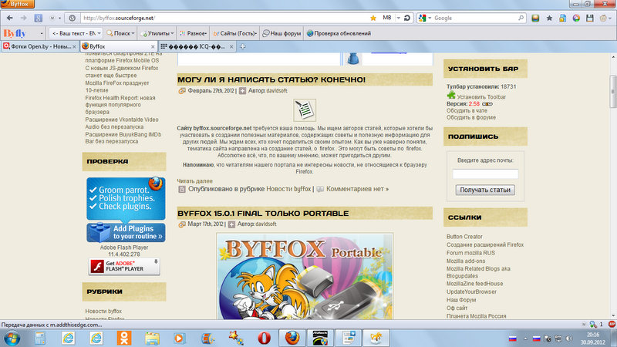Open Odnoklassniki from the taskbar
Viewport: 617px width, 347px height.
124,338
